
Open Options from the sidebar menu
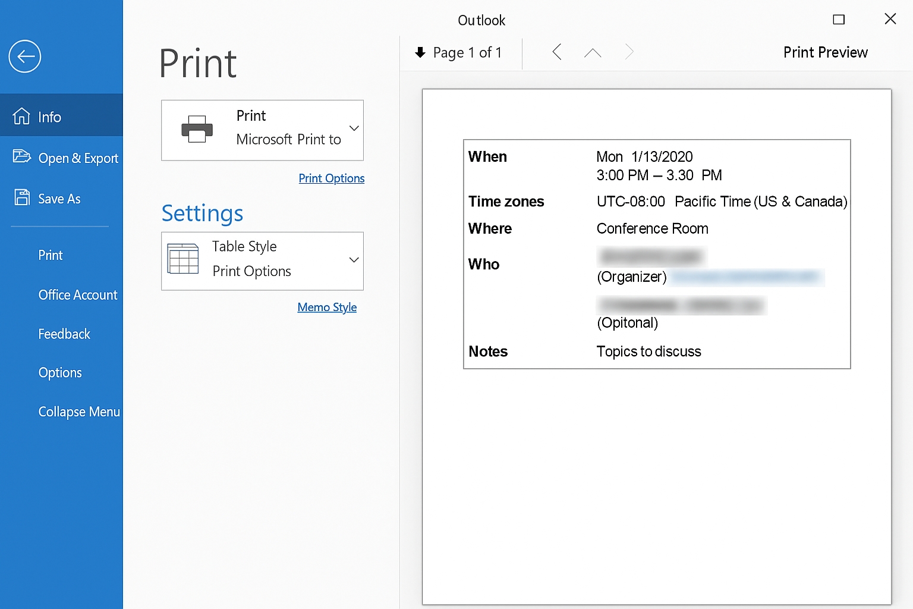point(60,373)
